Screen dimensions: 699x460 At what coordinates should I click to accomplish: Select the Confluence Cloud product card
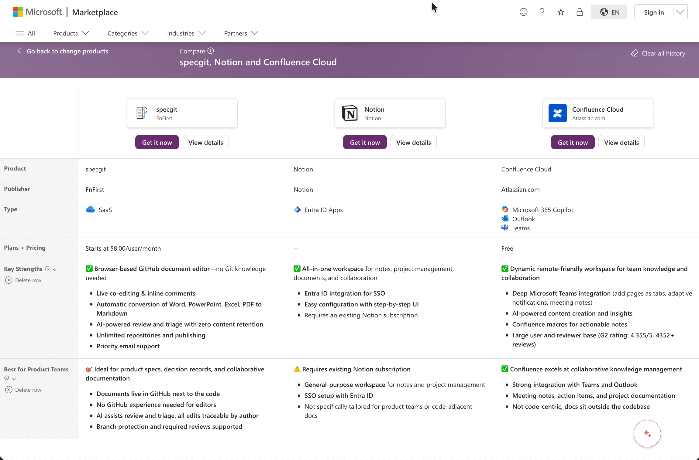tap(598, 113)
